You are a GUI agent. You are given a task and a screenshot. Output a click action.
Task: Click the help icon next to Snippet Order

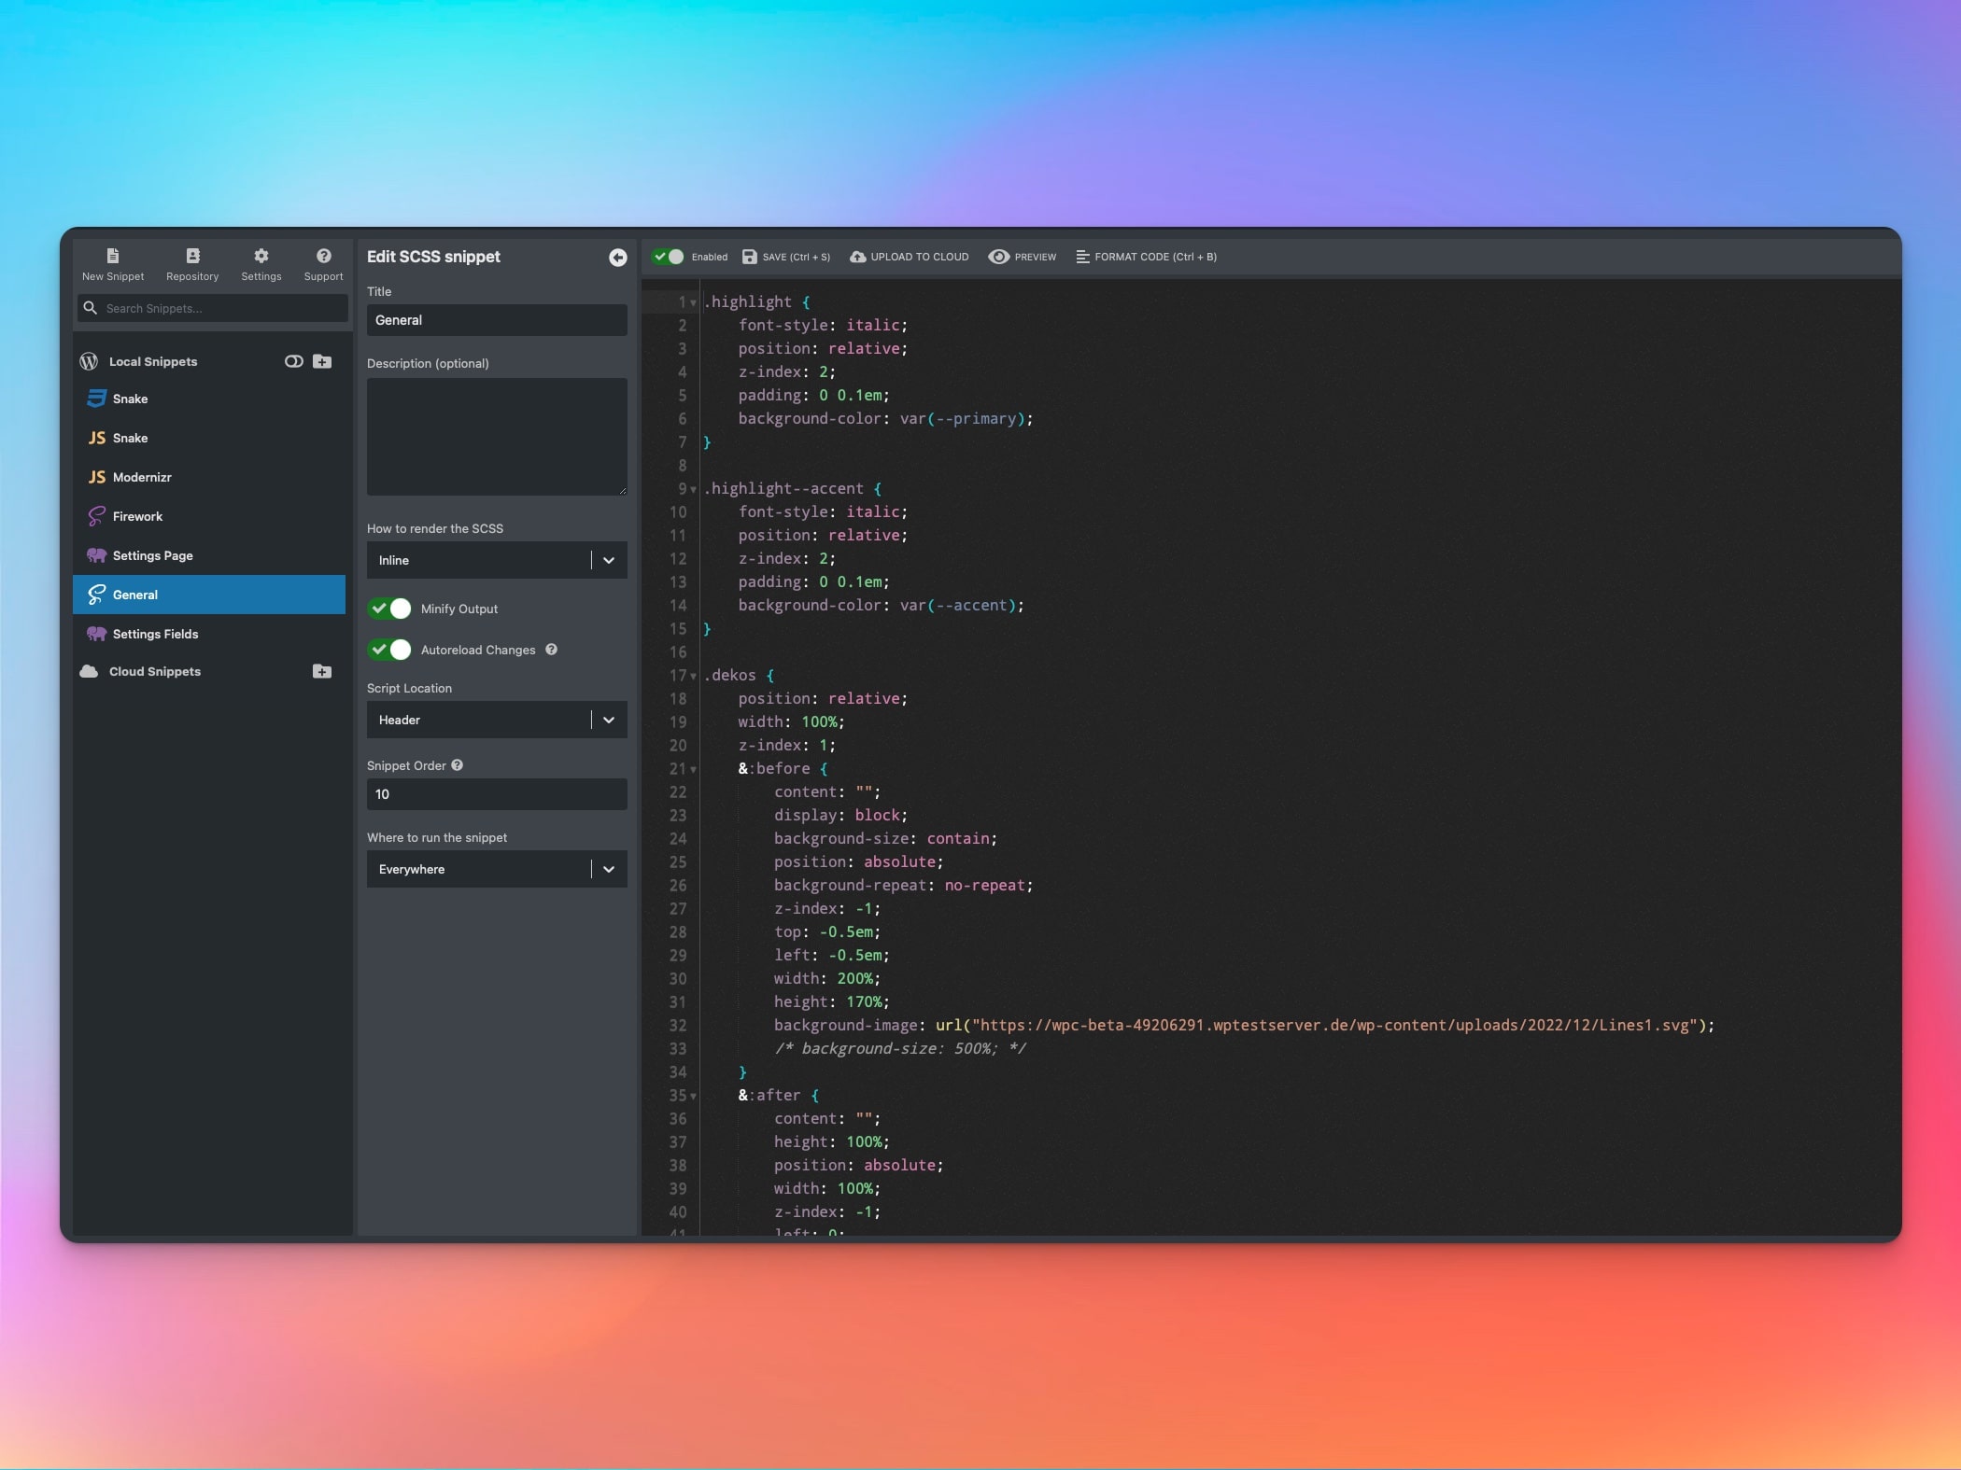coord(457,765)
